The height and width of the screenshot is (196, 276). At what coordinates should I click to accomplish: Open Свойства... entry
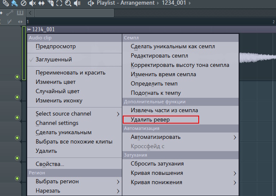point(74,164)
